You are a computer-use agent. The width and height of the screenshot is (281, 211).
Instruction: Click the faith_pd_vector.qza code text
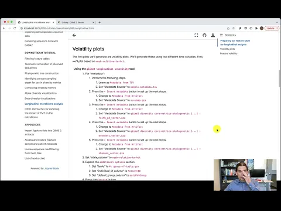(x=112, y=118)
